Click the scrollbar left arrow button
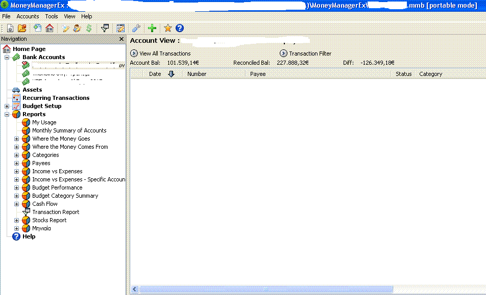 [x=135, y=289]
